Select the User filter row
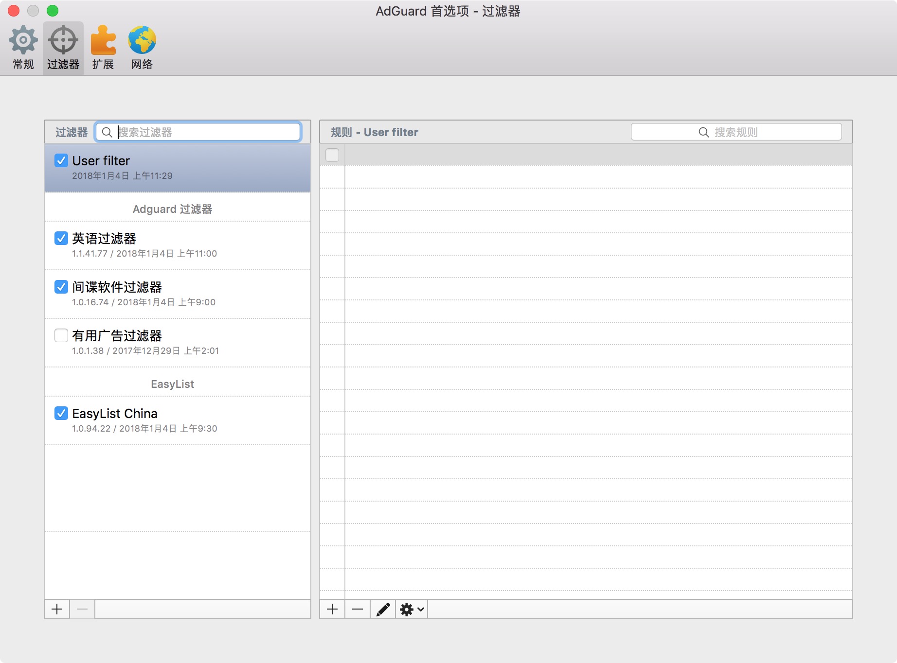 point(178,168)
